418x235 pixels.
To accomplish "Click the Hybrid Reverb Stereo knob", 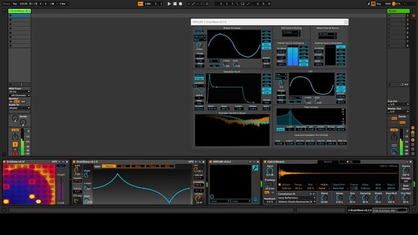I will point(406,170).
